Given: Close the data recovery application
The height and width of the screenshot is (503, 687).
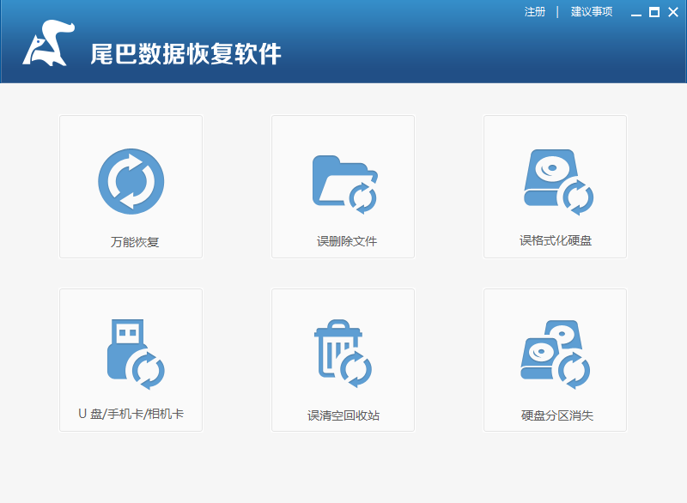Looking at the screenshot, I should (x=672, y=12).
